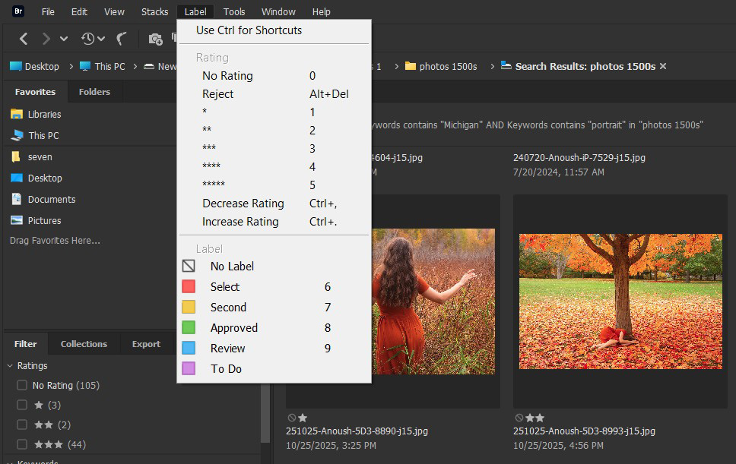736x464 pixels.
Task: Check the one-star rating filter
Action: coord(22,406)
